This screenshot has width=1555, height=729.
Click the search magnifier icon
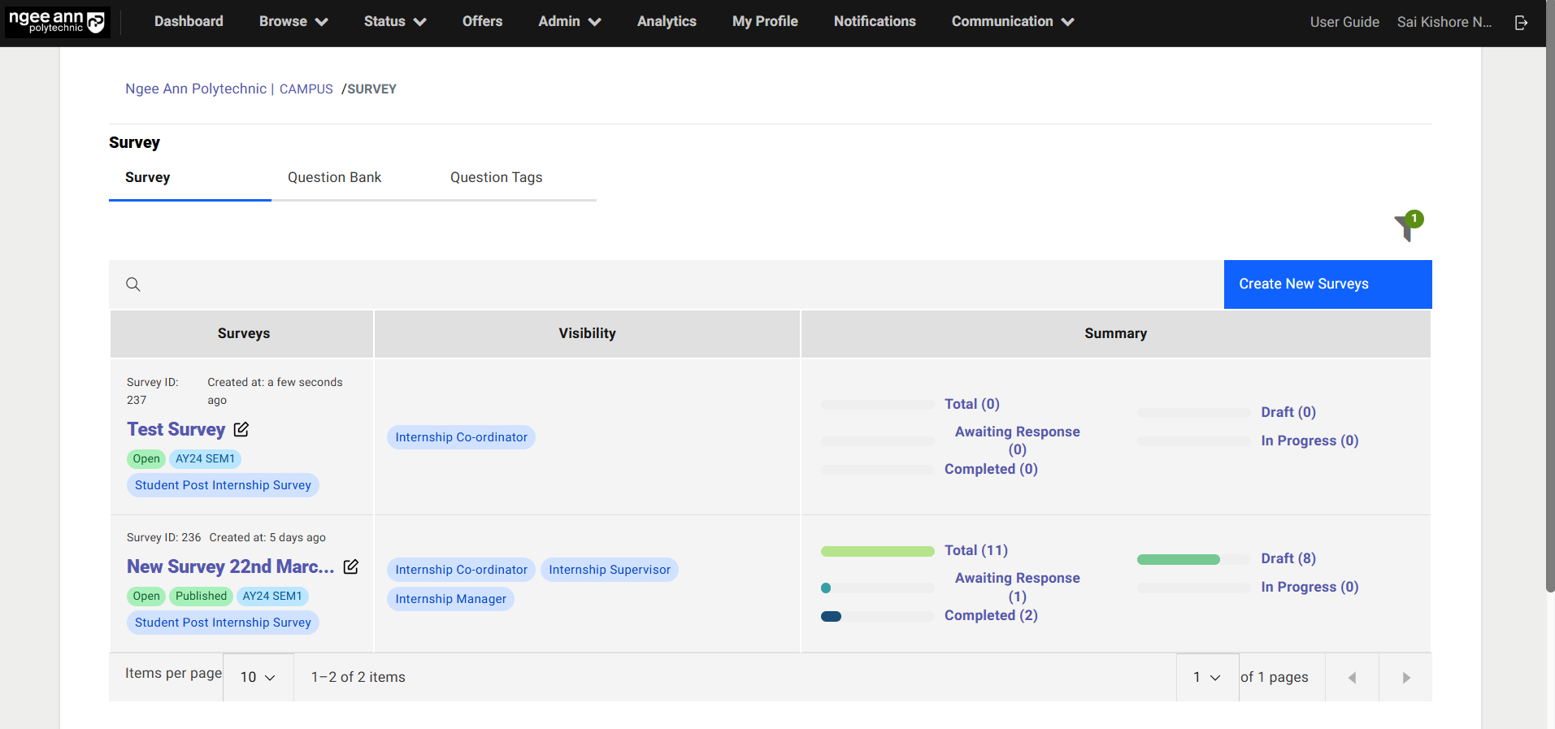coord(133,284)
